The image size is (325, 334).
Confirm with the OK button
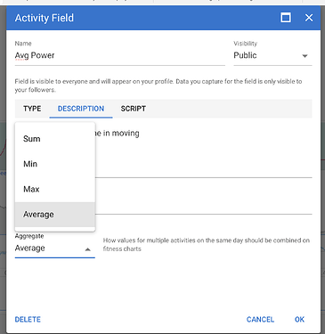(299, 320)
